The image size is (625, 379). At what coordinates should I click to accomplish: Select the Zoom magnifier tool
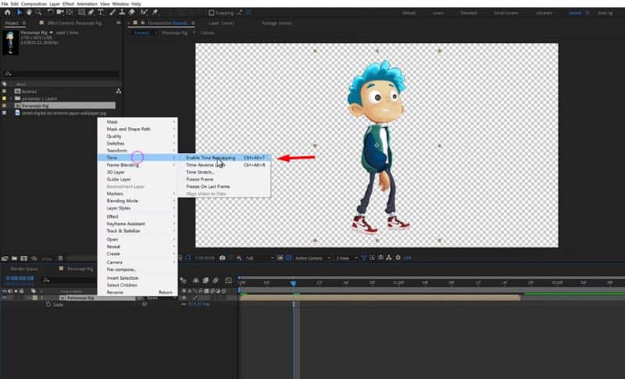click(37, 13)
